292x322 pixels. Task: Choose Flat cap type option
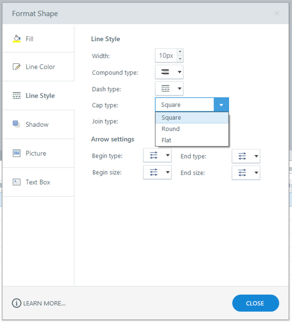pyautogui.click(x=166, y=140)
